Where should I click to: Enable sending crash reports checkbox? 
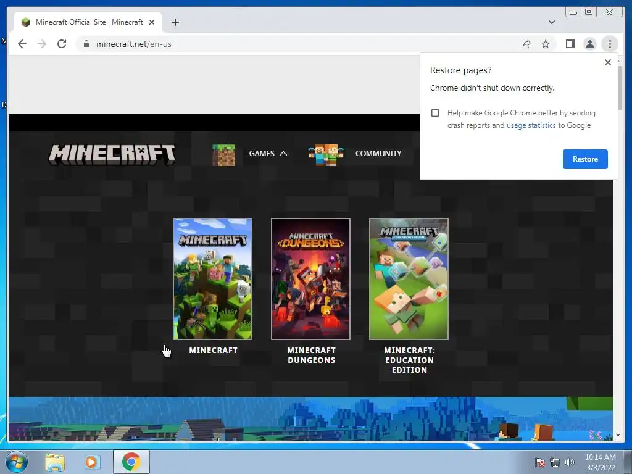435,113
